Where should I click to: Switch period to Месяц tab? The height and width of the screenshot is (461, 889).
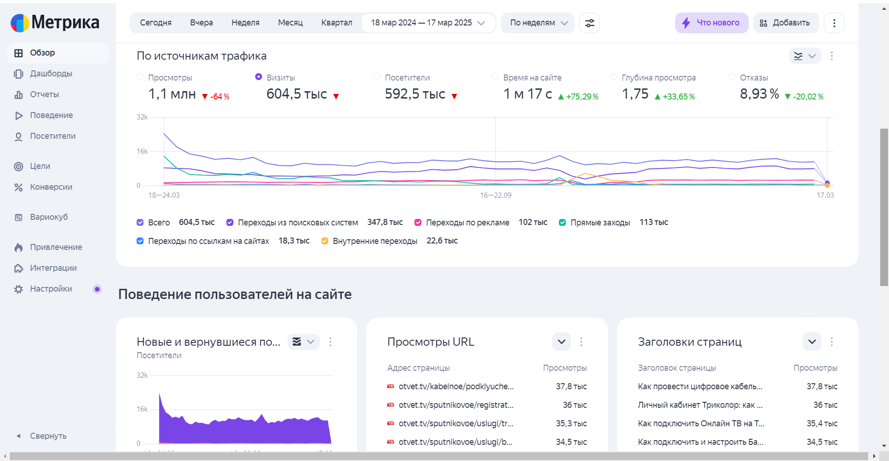point(290,23)
